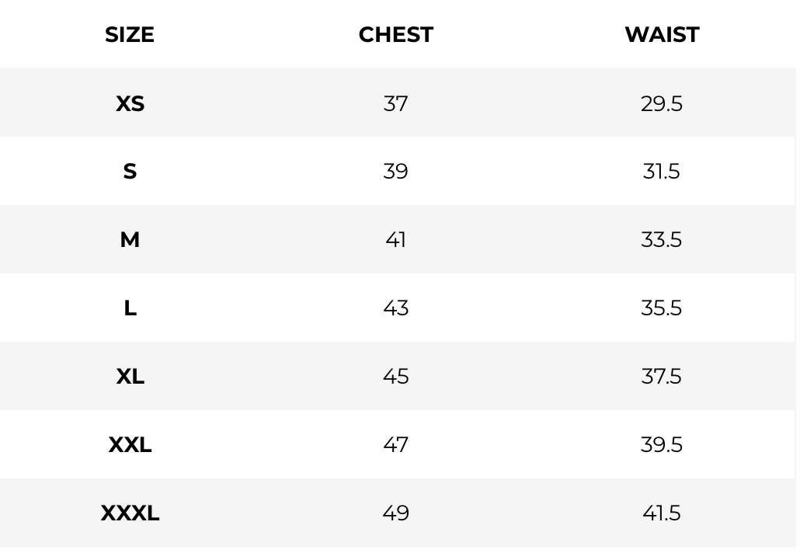Select the XL size label
Image resolution: width=800 pixels, height=553 pixels.
coord(130,376)
